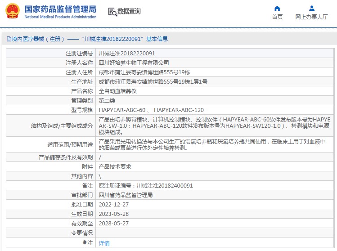337x251 pixels.
Task: Click the 附件 row label
Action: pyautogui.click(x=87, y=167)
